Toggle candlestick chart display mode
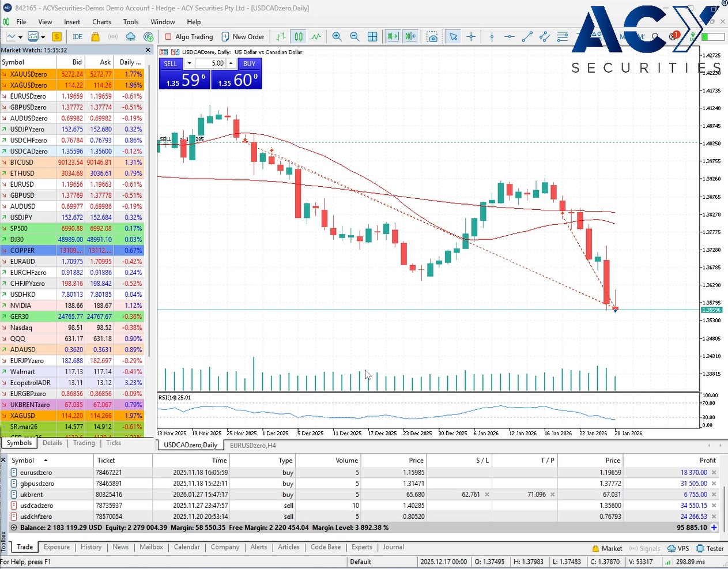 click(299, 37)
